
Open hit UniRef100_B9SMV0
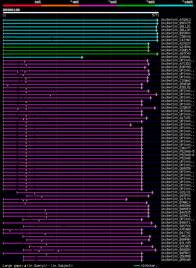click(x=176, y=33)
